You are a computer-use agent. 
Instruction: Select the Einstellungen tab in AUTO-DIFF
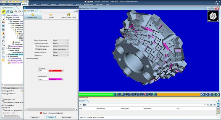pyautogui.click(x=33, y=16)
